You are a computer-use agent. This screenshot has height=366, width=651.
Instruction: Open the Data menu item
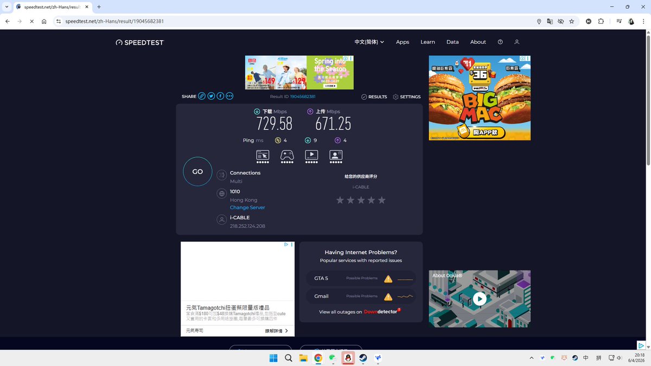point(452,42)
